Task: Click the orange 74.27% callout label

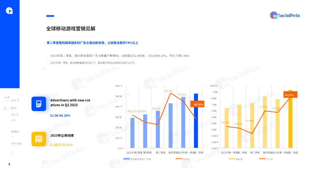Action: tap(290, 94)
